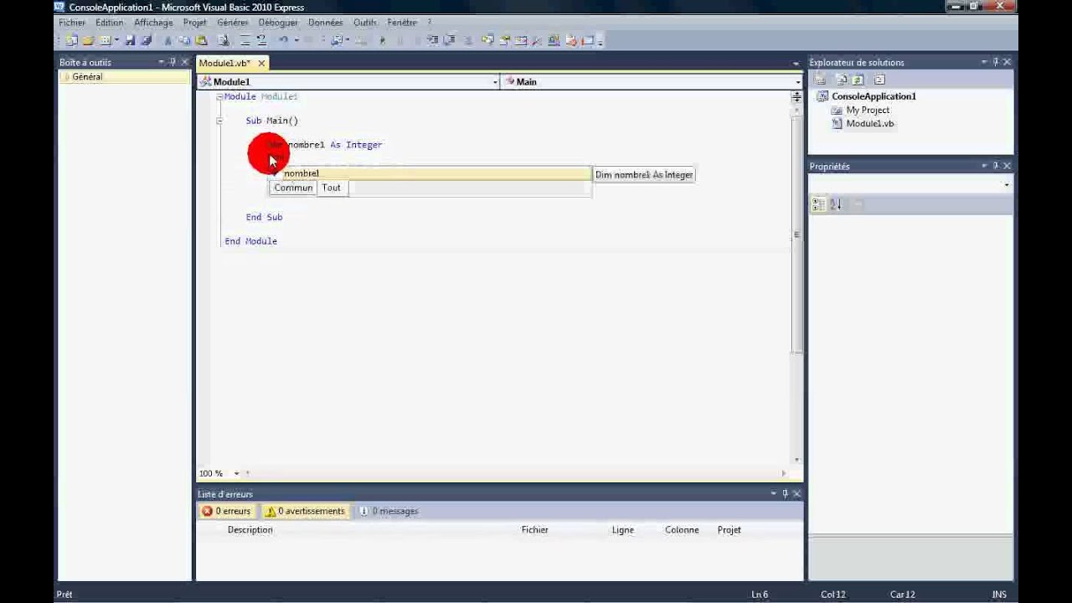This screenshot has height=603, width=1072.
Task: Toggle the 0 erreurs filter
Action: point(226,511)
